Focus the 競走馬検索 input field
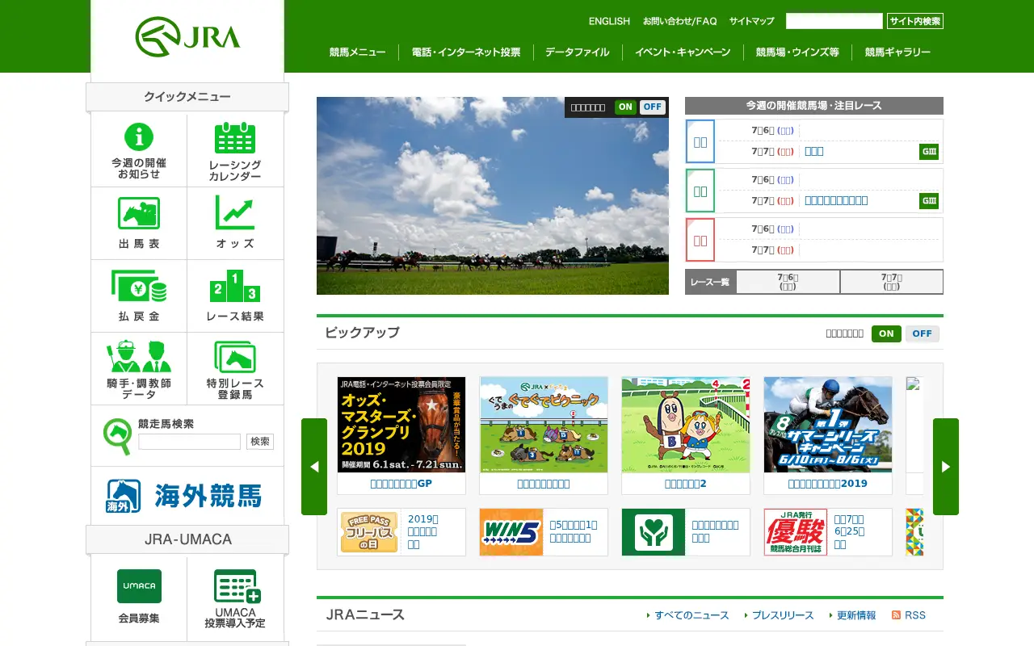The width and height of the screenshot is (1034, 646). click(x=190, y=442)
